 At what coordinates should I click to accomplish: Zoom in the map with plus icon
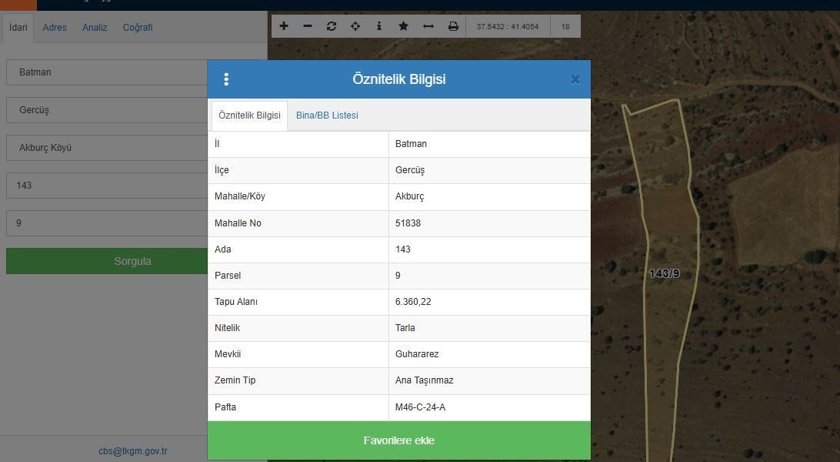pos(284,26)
